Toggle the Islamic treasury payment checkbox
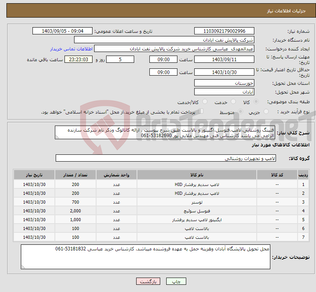 (201, 111)
